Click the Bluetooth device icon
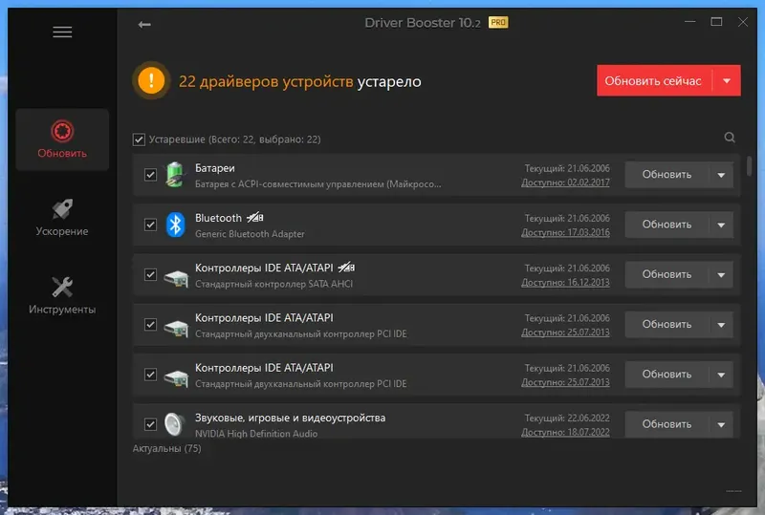This screenshot has width=765, height=515. [x=175, y=225]
